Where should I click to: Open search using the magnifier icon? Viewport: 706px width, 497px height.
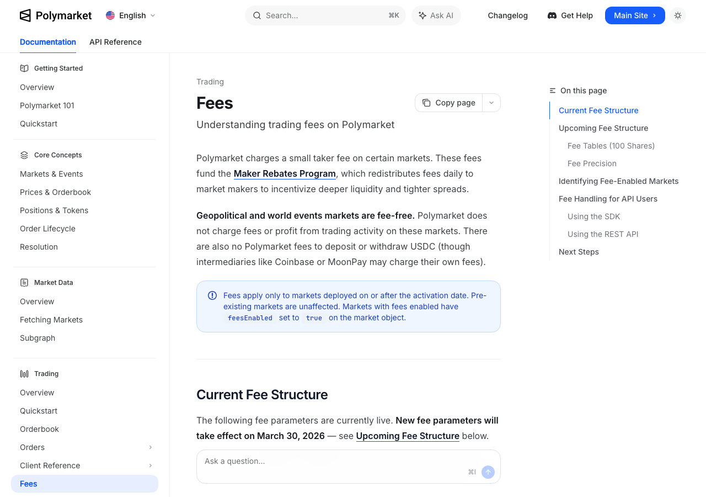(257, 15)
